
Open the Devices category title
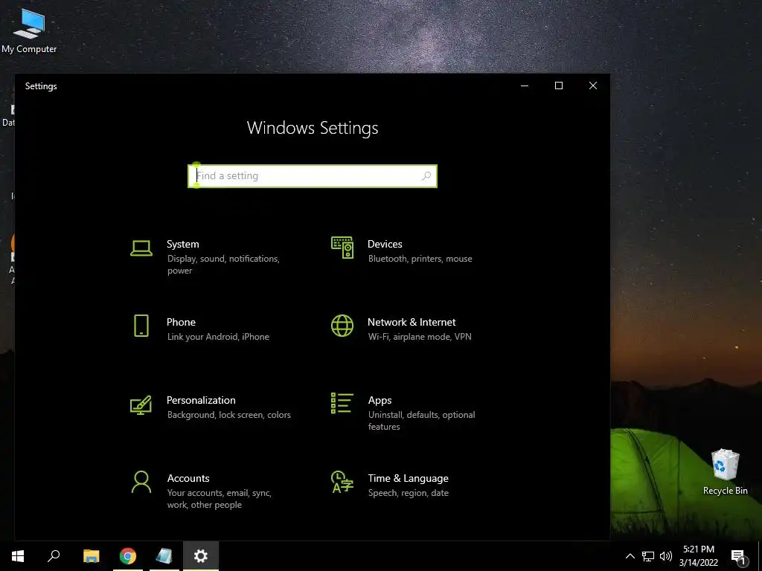[x=385, y=244]
